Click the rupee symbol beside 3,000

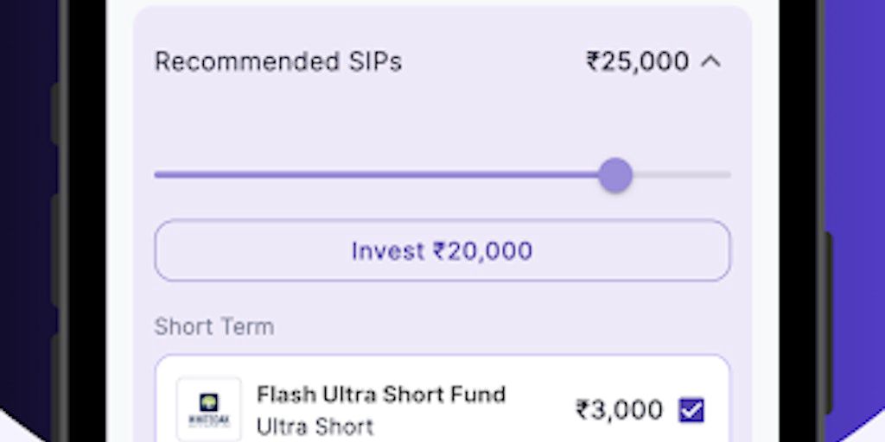[x=583, y=410]
